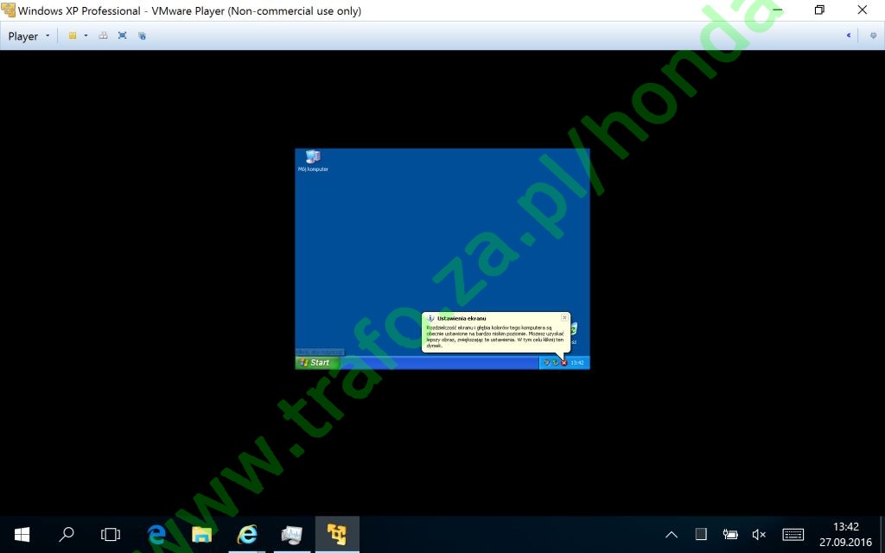Open the touch keyboard tray icon
The width and height of the screenshot is (885, 553).
pyautogui.click(x=793, y=534)
